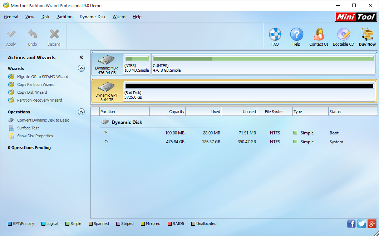Run Surface Test operation link
Image resolution: width=379 pixels, height=236 pixels.
(28, 128)
